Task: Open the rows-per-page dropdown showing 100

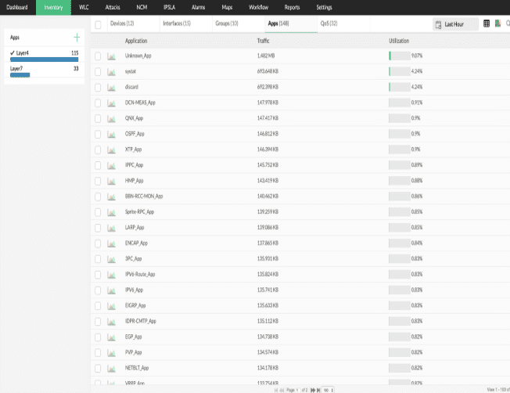Action: point(326,389)
